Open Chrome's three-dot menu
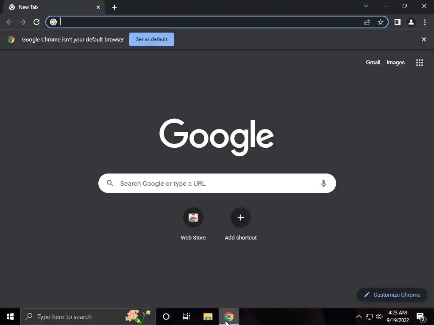The height and width of the screenshot is (325, 434). 425,22
